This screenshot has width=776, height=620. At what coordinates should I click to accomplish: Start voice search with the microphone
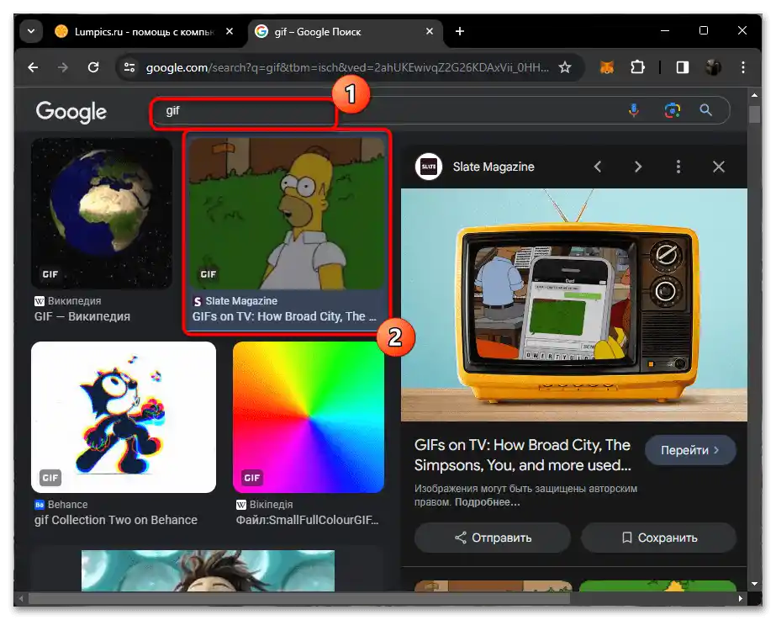tap(633, 110)
